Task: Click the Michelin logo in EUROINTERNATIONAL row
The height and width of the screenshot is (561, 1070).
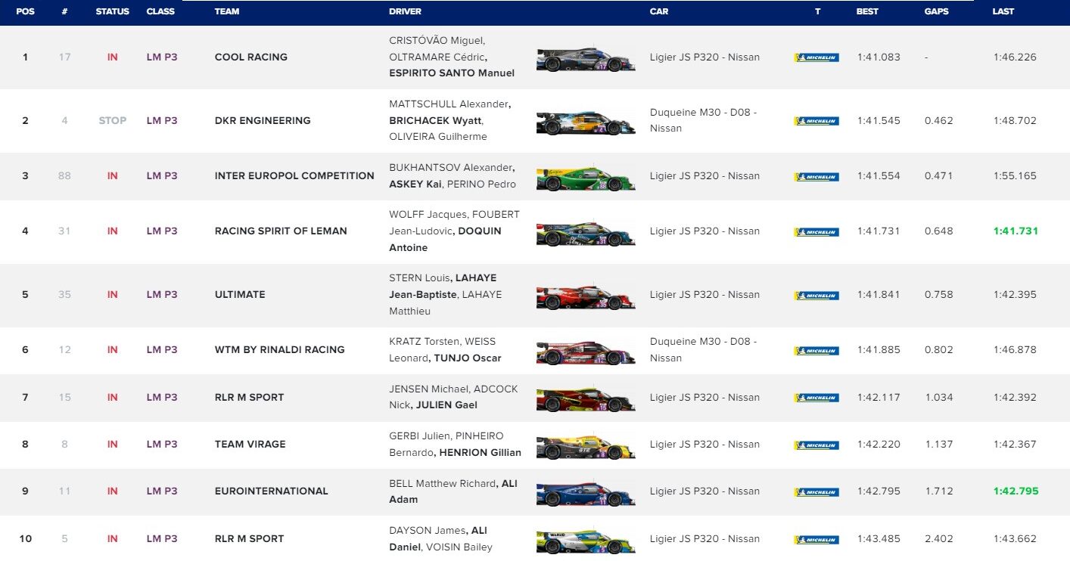Action: pos(816,491)
